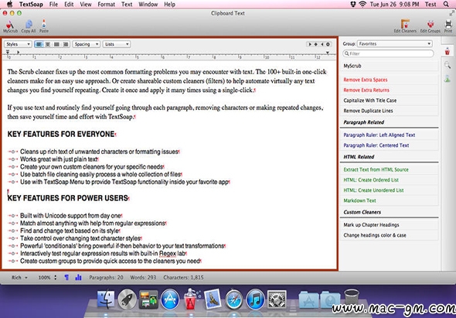
Task: Click the left-pointing arrow in the ruler bar
Action: [x=322, y=44]
